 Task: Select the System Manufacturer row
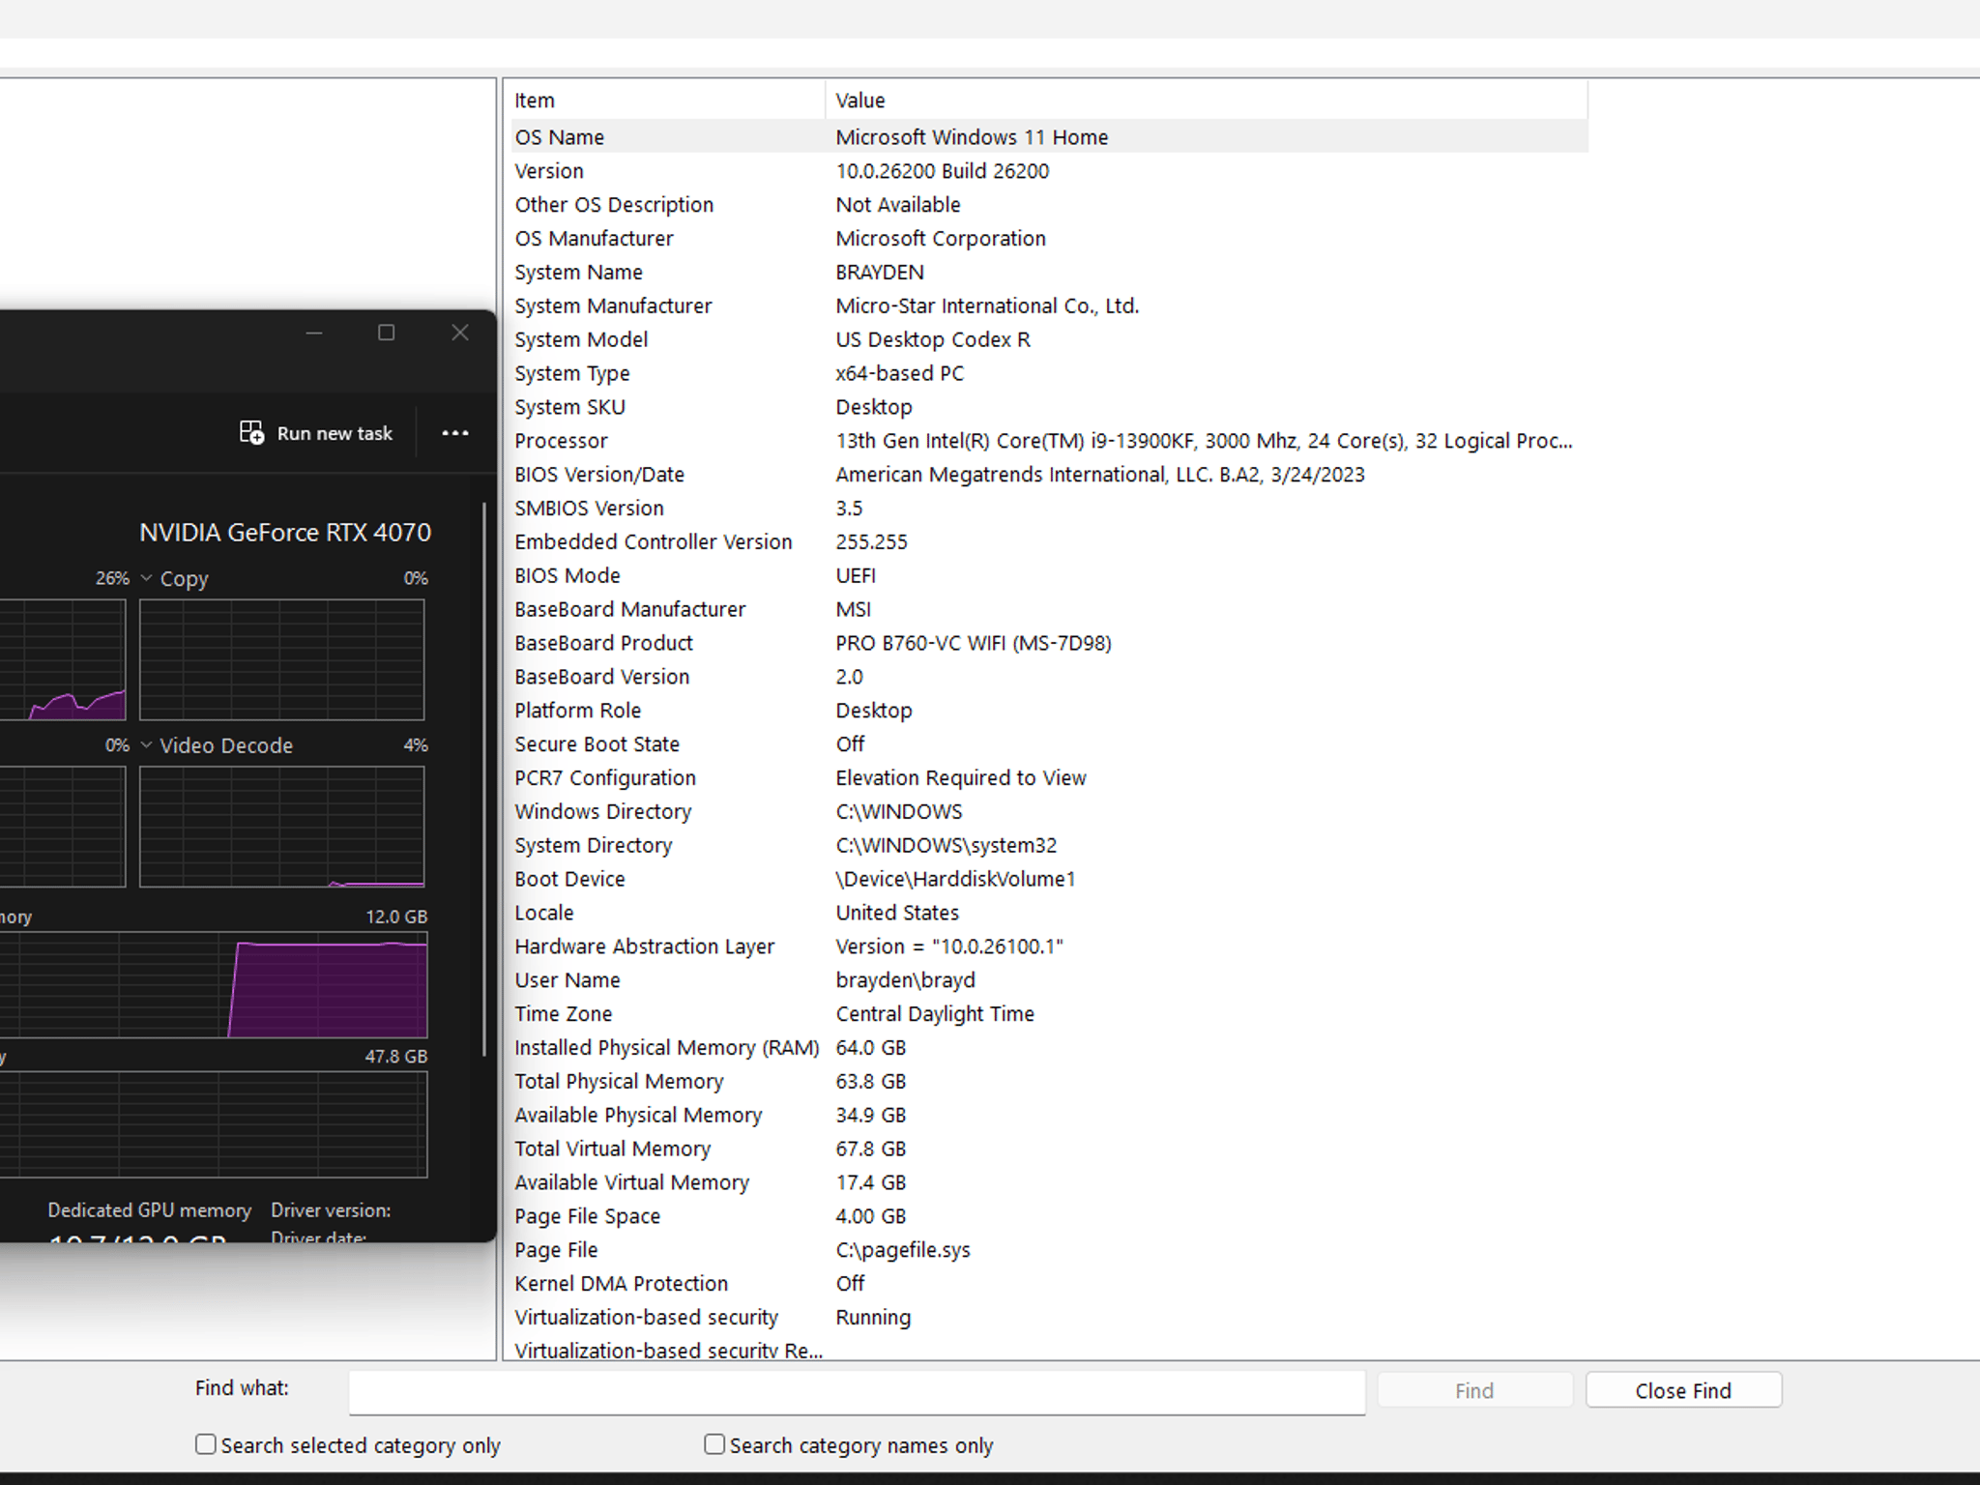[1049, 306]
